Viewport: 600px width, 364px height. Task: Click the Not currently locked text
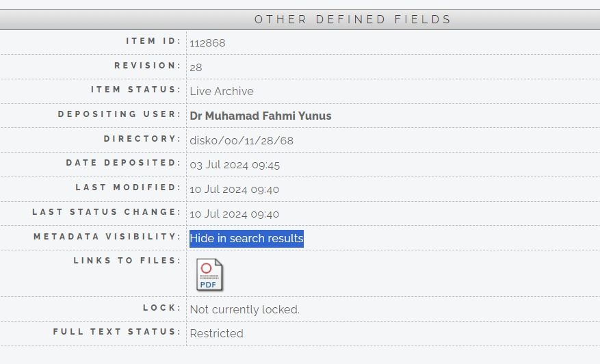tap(244, 309)
